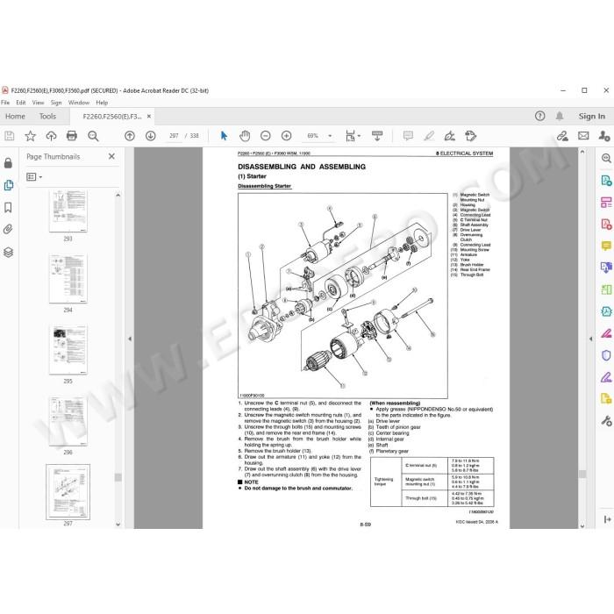Toggle read mode scrolling icon
This screenshot has width=614, height=614.
pyautogui.click(x=377, y=136)
